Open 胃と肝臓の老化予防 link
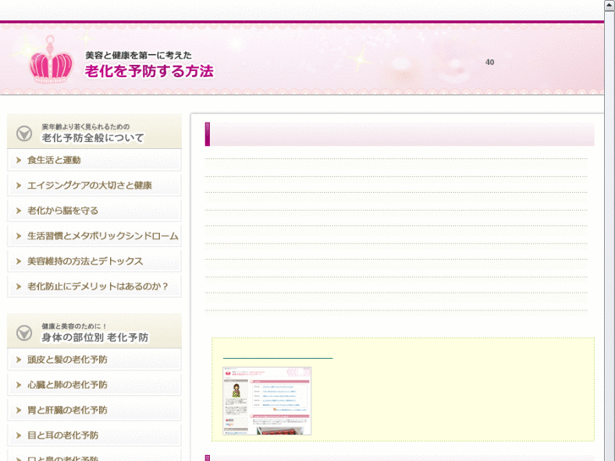The width and height of the screenshot is (615, 461). point(94,410)
